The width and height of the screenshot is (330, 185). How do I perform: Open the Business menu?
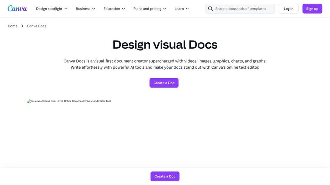(86, 9)
